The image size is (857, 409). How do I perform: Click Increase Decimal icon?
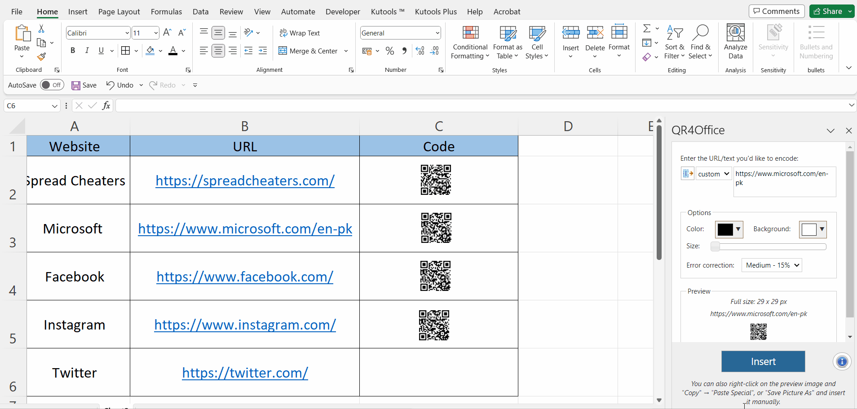pyautogui.click(x=420, y=51)
